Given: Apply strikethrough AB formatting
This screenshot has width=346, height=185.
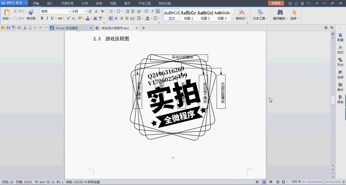Looking at the screenshot, I should [x=60, y=18].
